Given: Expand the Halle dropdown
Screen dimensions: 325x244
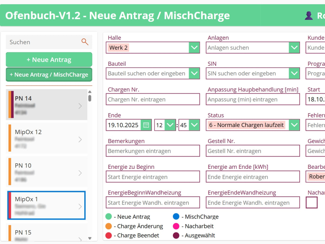Looking at the screenshot, I should 194,47.
